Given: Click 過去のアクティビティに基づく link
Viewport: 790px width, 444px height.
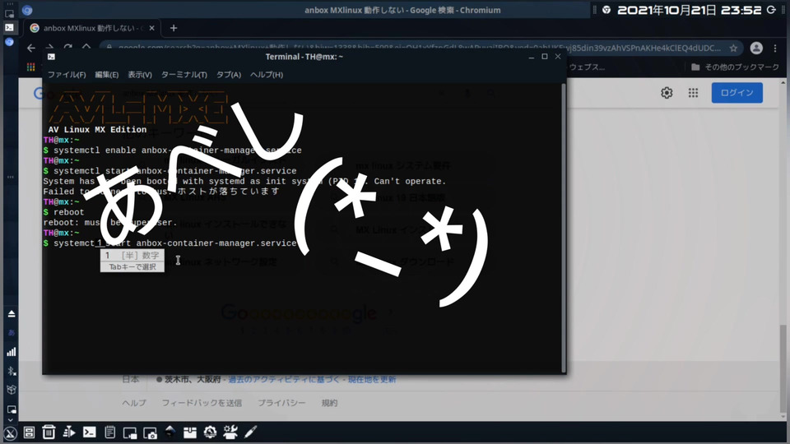Looking at the screenshot, I should coord(284,380).
